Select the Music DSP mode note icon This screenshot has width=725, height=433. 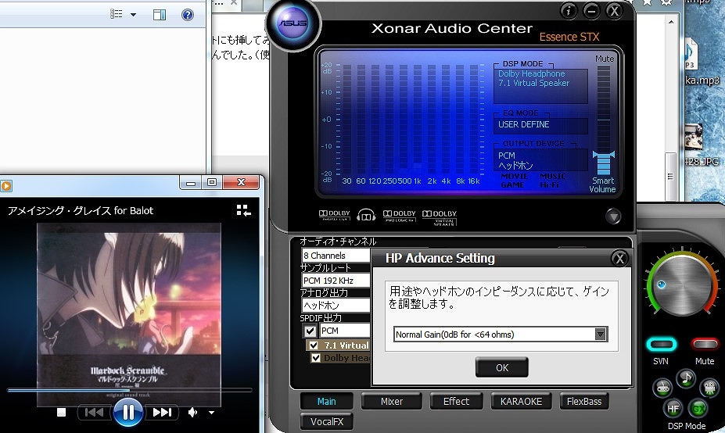pos(686,378)
